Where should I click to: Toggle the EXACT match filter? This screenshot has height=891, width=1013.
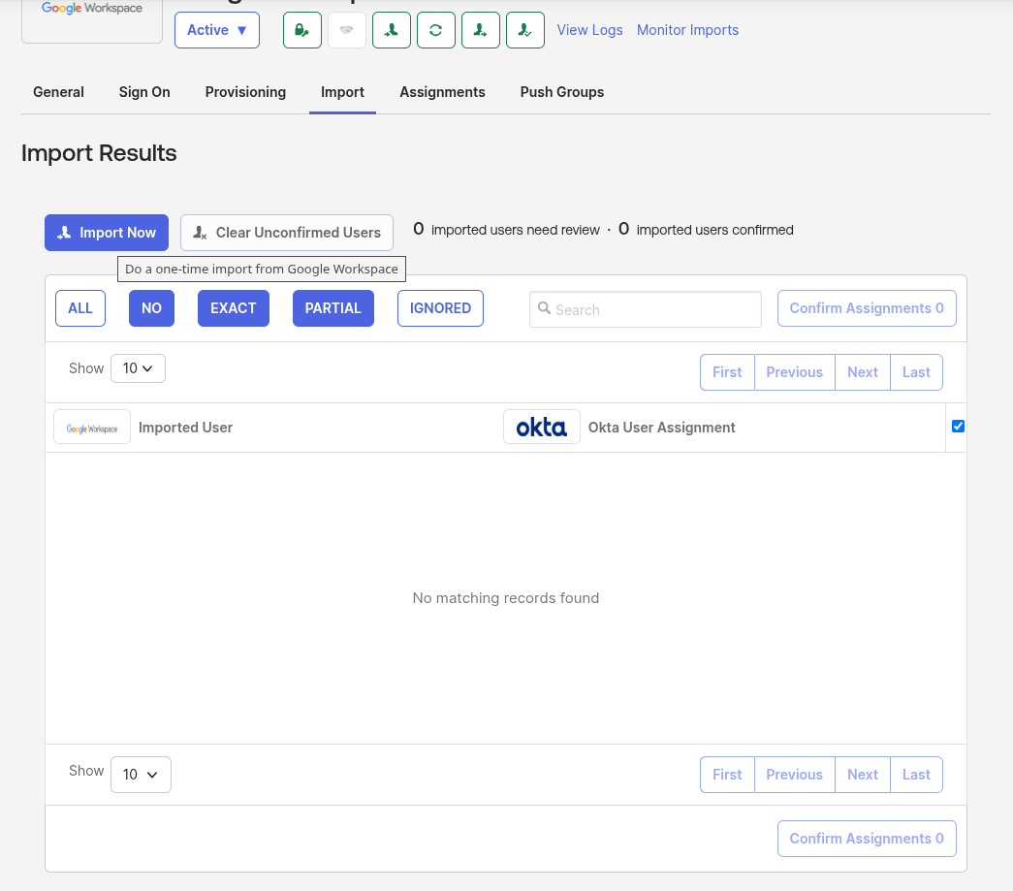[233, 308]
